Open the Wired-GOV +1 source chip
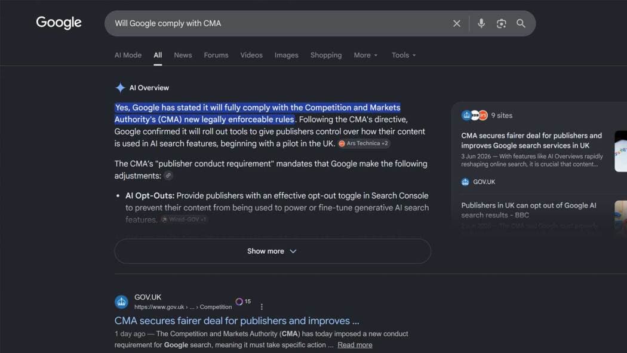This screenshot has width=627, height=353. click(x=184, y=219)
